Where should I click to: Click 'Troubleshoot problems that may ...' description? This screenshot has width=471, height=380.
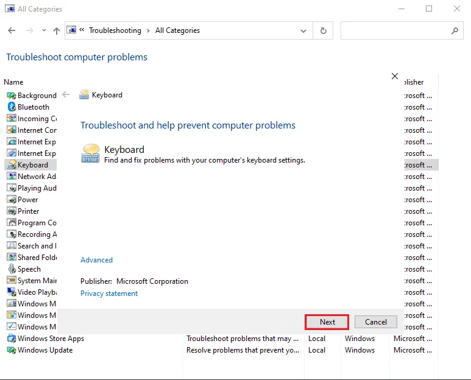tap(243, 339)
